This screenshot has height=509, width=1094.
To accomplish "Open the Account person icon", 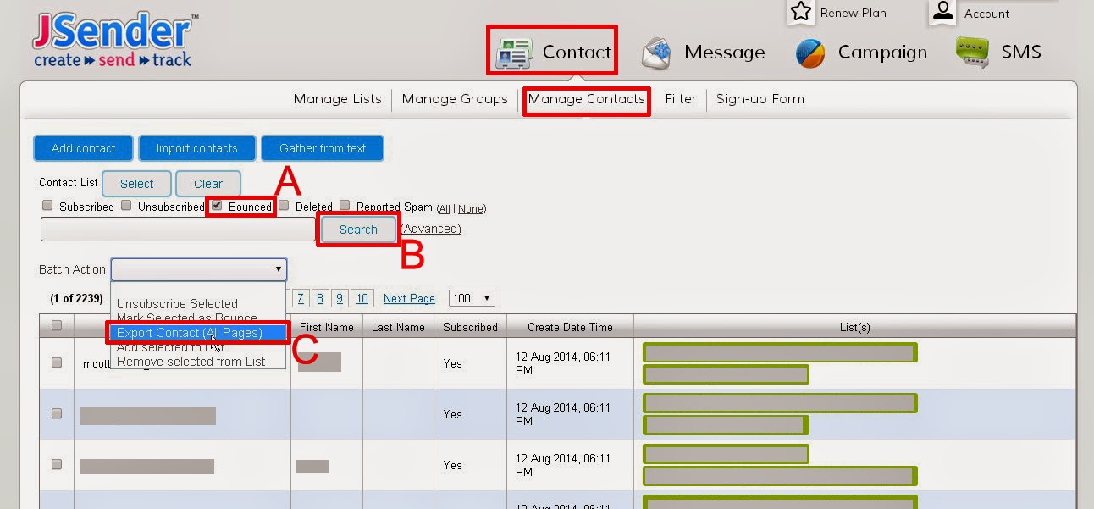I will (942, 10).
